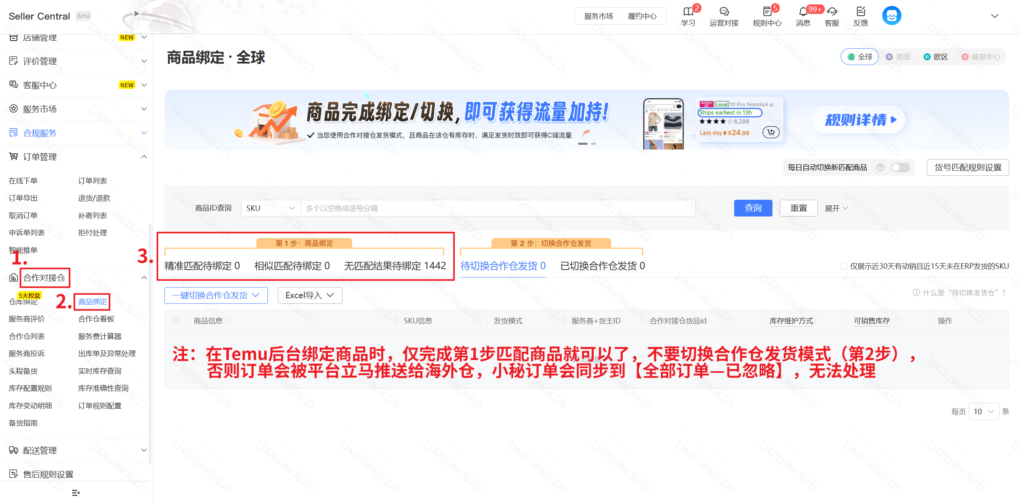Open the SKU query type dropdown
Image resolution: width=1020 pixels, height=502 pixels.
click(270, 208)
